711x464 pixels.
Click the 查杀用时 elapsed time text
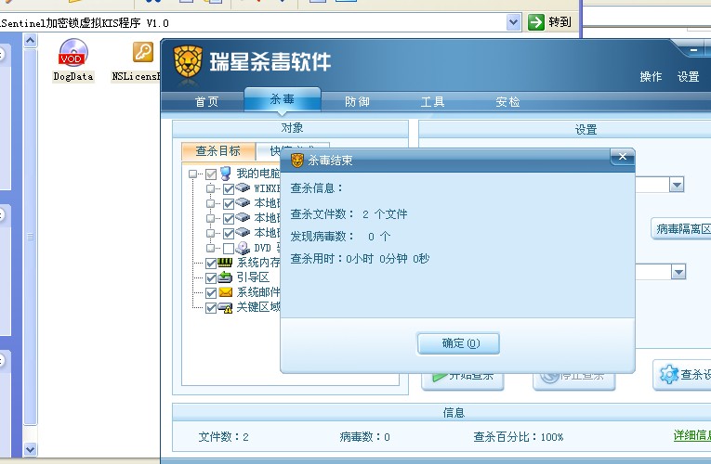coord(360,259)
